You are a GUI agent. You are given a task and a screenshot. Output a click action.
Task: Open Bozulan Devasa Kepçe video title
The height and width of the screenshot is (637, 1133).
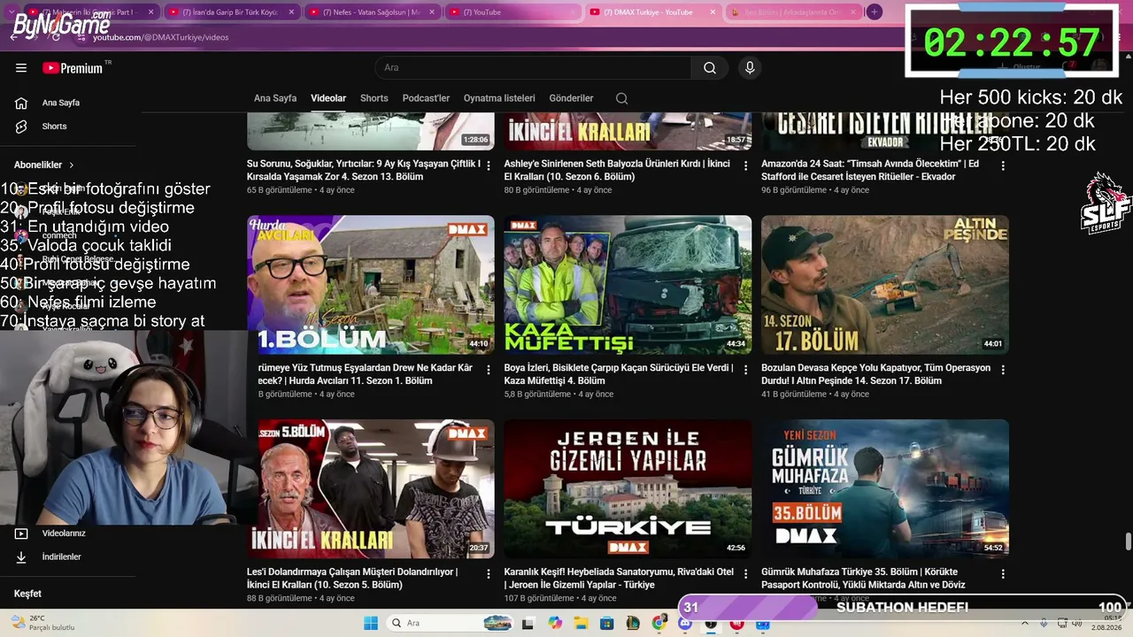coord(876,374)
